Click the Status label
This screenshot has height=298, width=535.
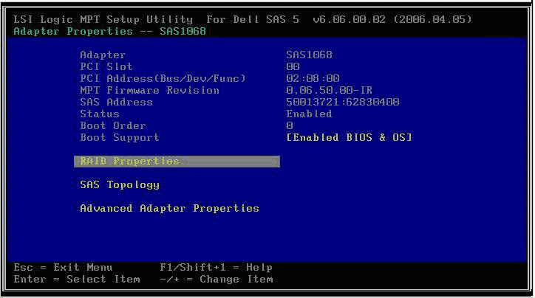[100, 114]
